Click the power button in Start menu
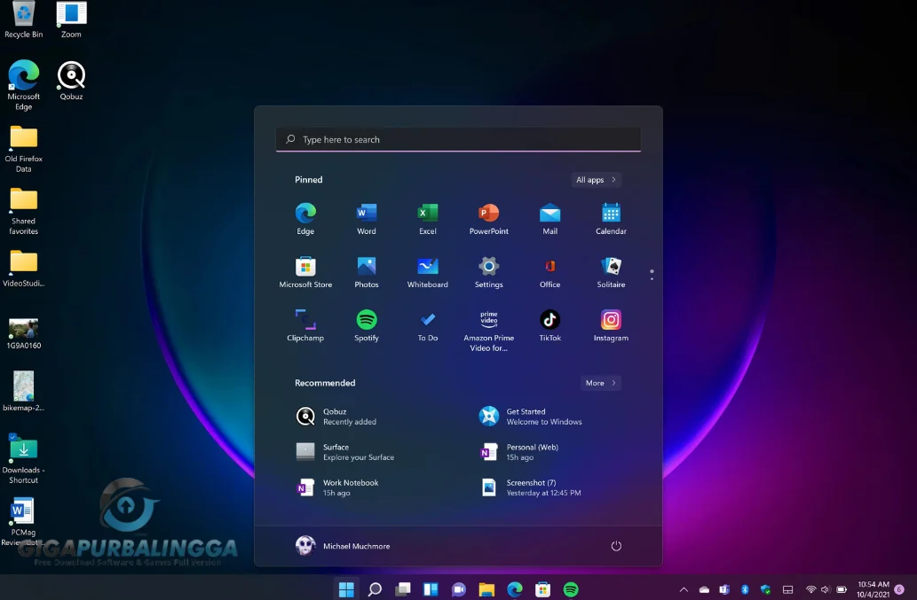Image resolution: width=917 pixels, height=600 pixels. pos(616,546)
